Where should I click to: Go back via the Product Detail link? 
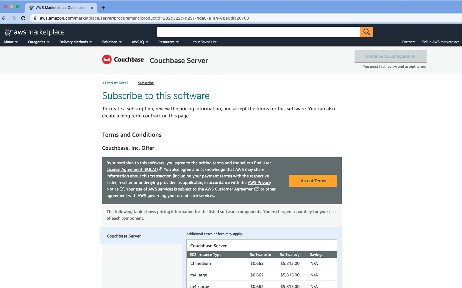tap(115, 83)
